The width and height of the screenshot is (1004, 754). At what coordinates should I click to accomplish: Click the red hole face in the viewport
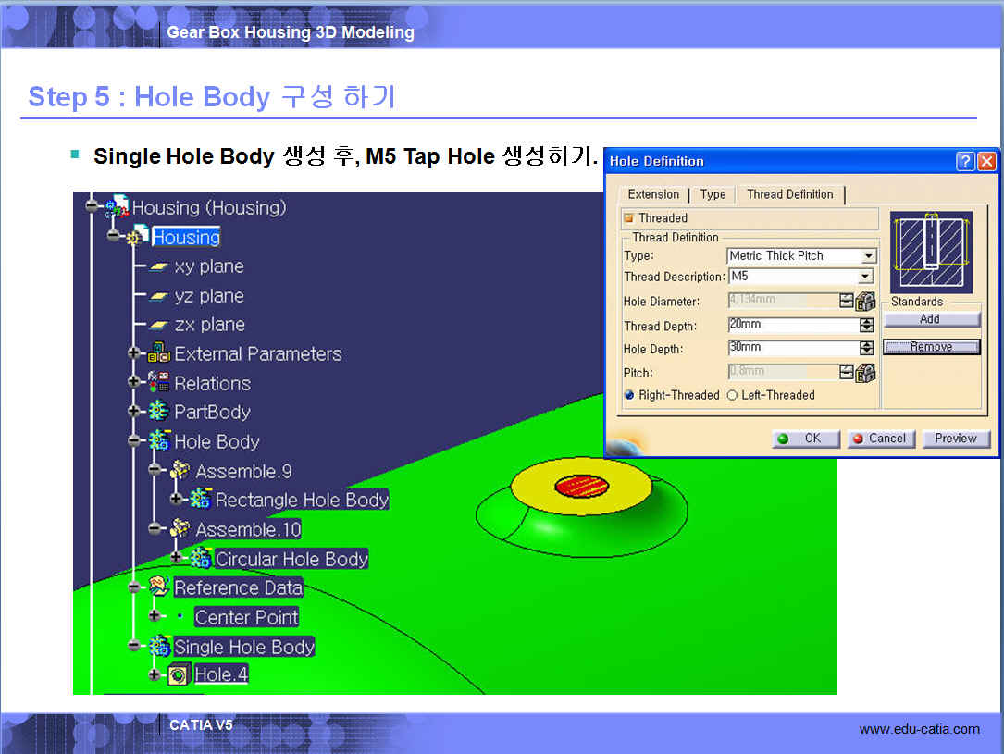click(x=578, y=486)
